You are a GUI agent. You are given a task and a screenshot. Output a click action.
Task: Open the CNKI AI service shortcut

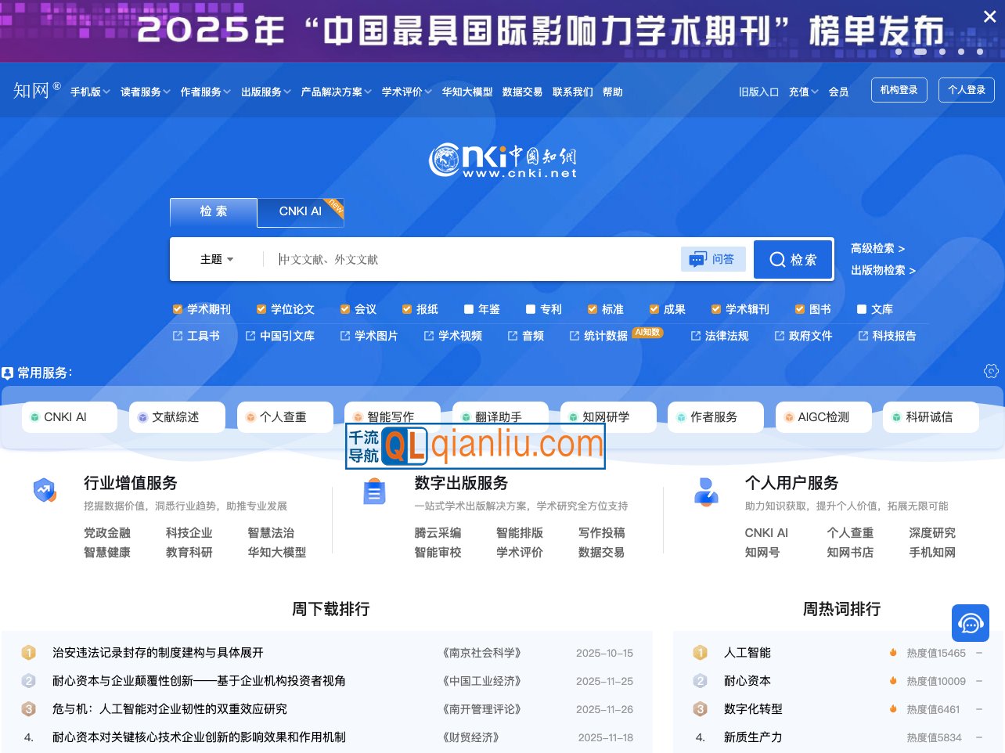tap(69, 417)
